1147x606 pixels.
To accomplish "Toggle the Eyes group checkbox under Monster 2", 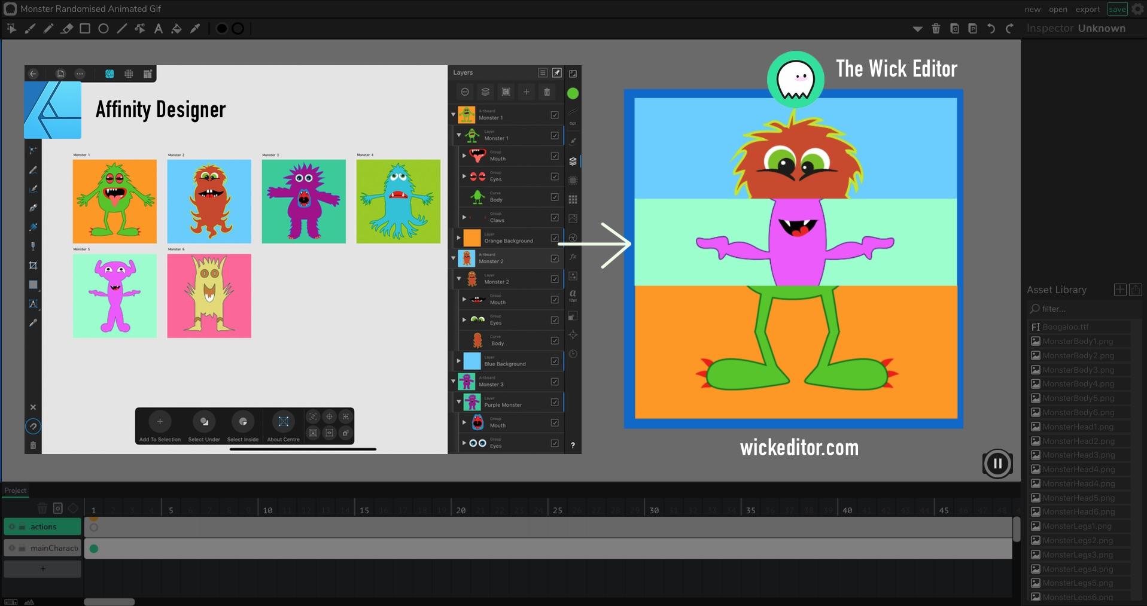I will pos(554,320).
